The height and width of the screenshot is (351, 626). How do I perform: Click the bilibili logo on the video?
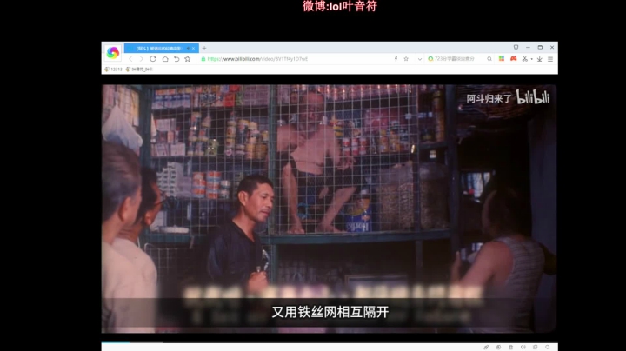pyautogui.click(x=533, y=97)
